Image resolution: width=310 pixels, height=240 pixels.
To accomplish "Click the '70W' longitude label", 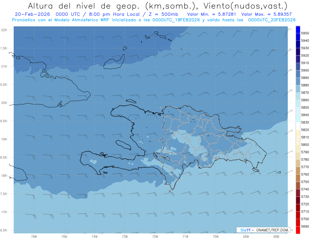I will pyautogui.click(x=216, y=237).
